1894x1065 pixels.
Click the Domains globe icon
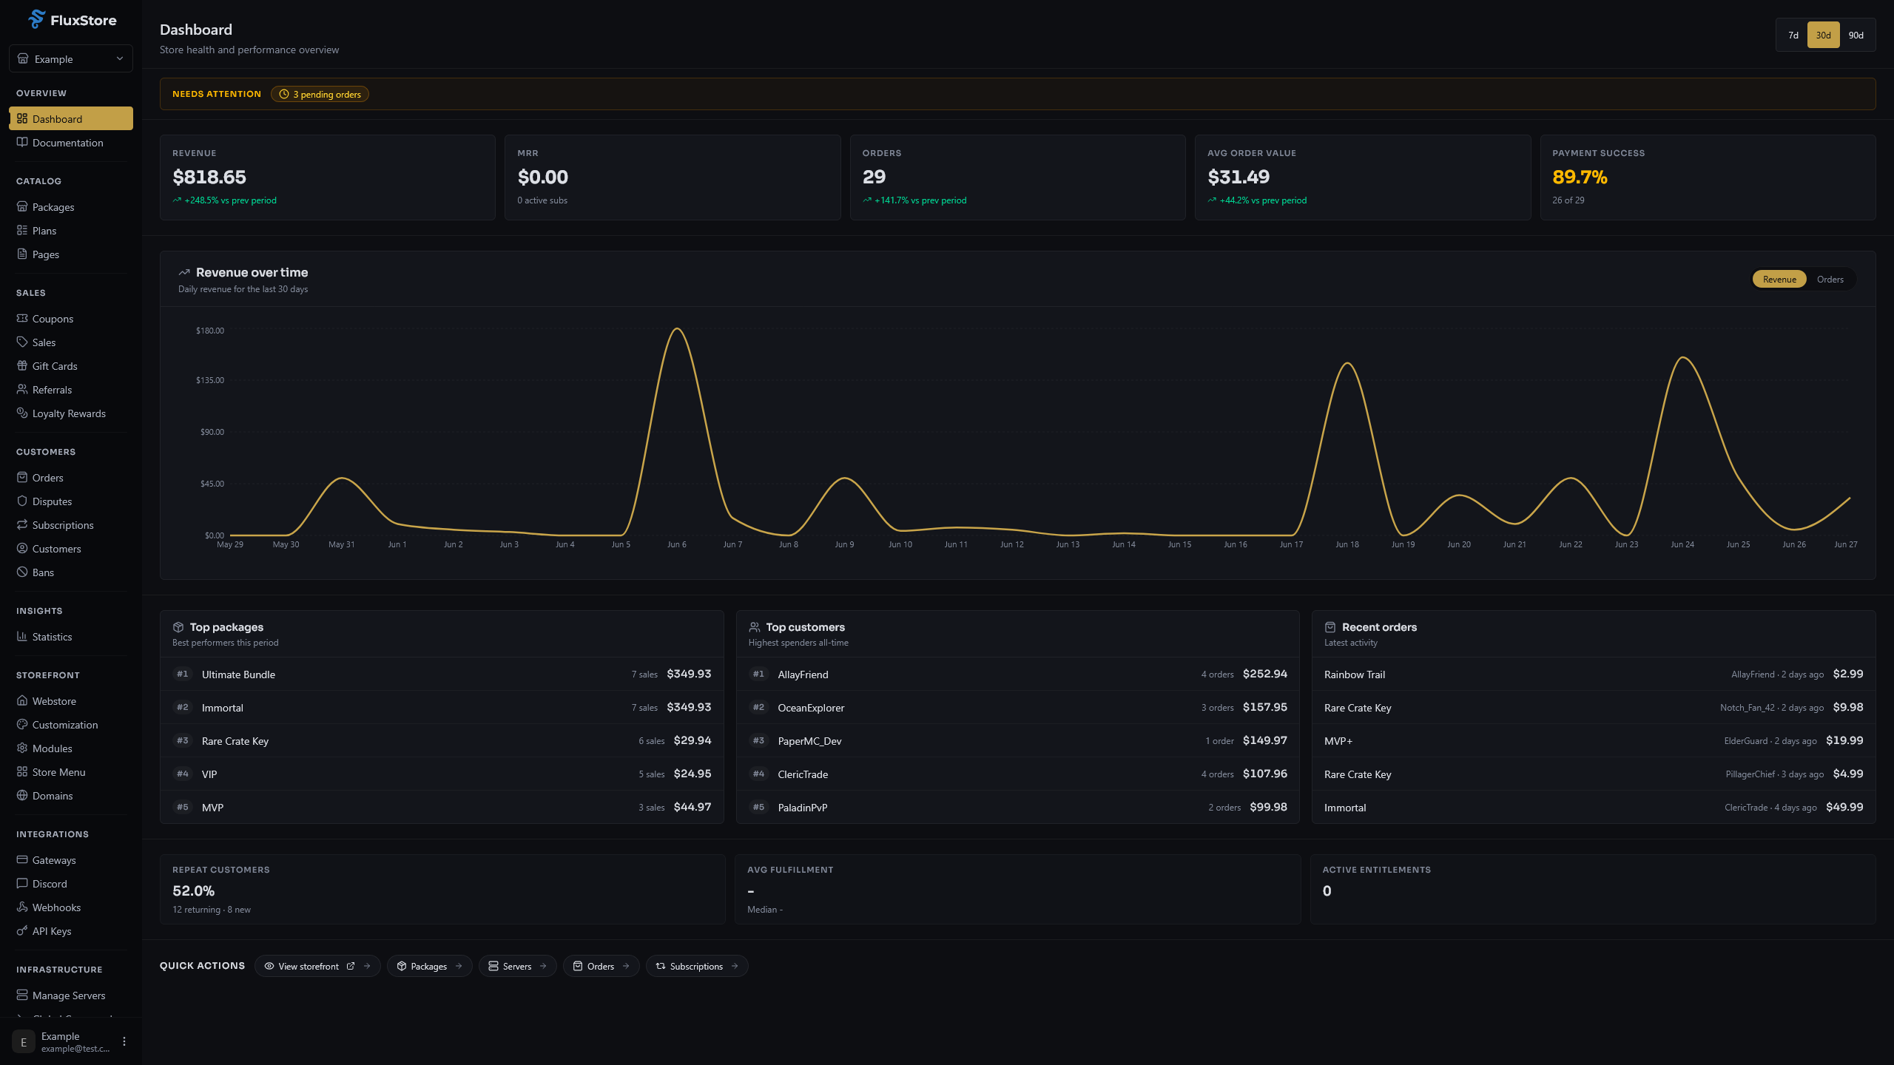pyautogui.click(x=22, y=796)
